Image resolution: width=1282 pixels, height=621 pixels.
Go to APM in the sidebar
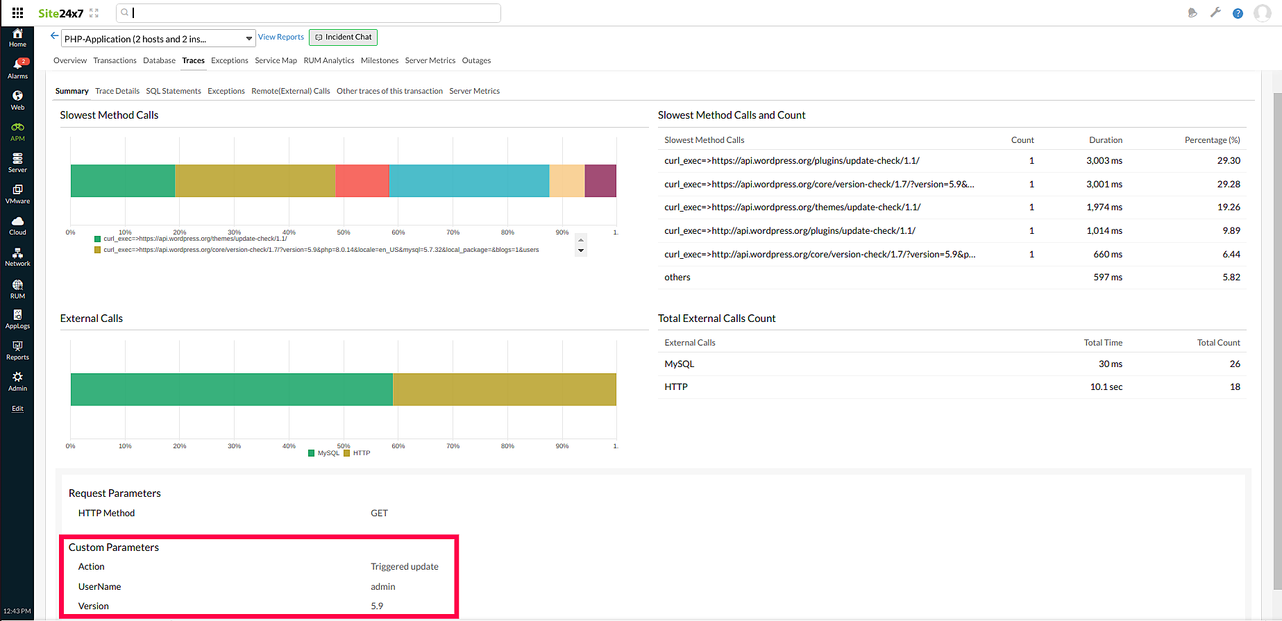tap(17, 131)
